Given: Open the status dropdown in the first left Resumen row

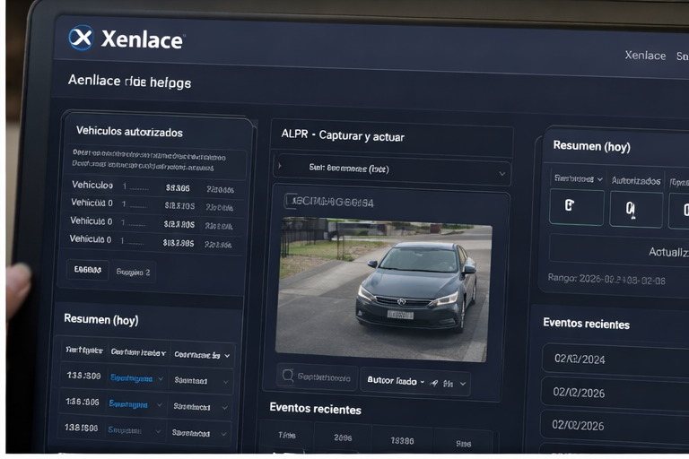Looking at the screenshot, I should (x=225, y=380).
